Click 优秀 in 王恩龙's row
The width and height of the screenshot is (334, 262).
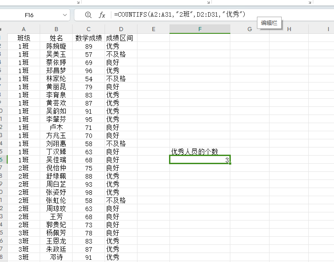click(x=121, y=241)
